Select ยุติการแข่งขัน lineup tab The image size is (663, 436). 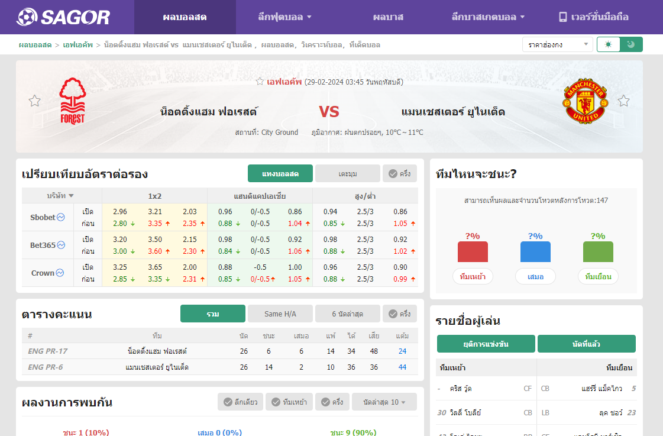tap(486, 344)
